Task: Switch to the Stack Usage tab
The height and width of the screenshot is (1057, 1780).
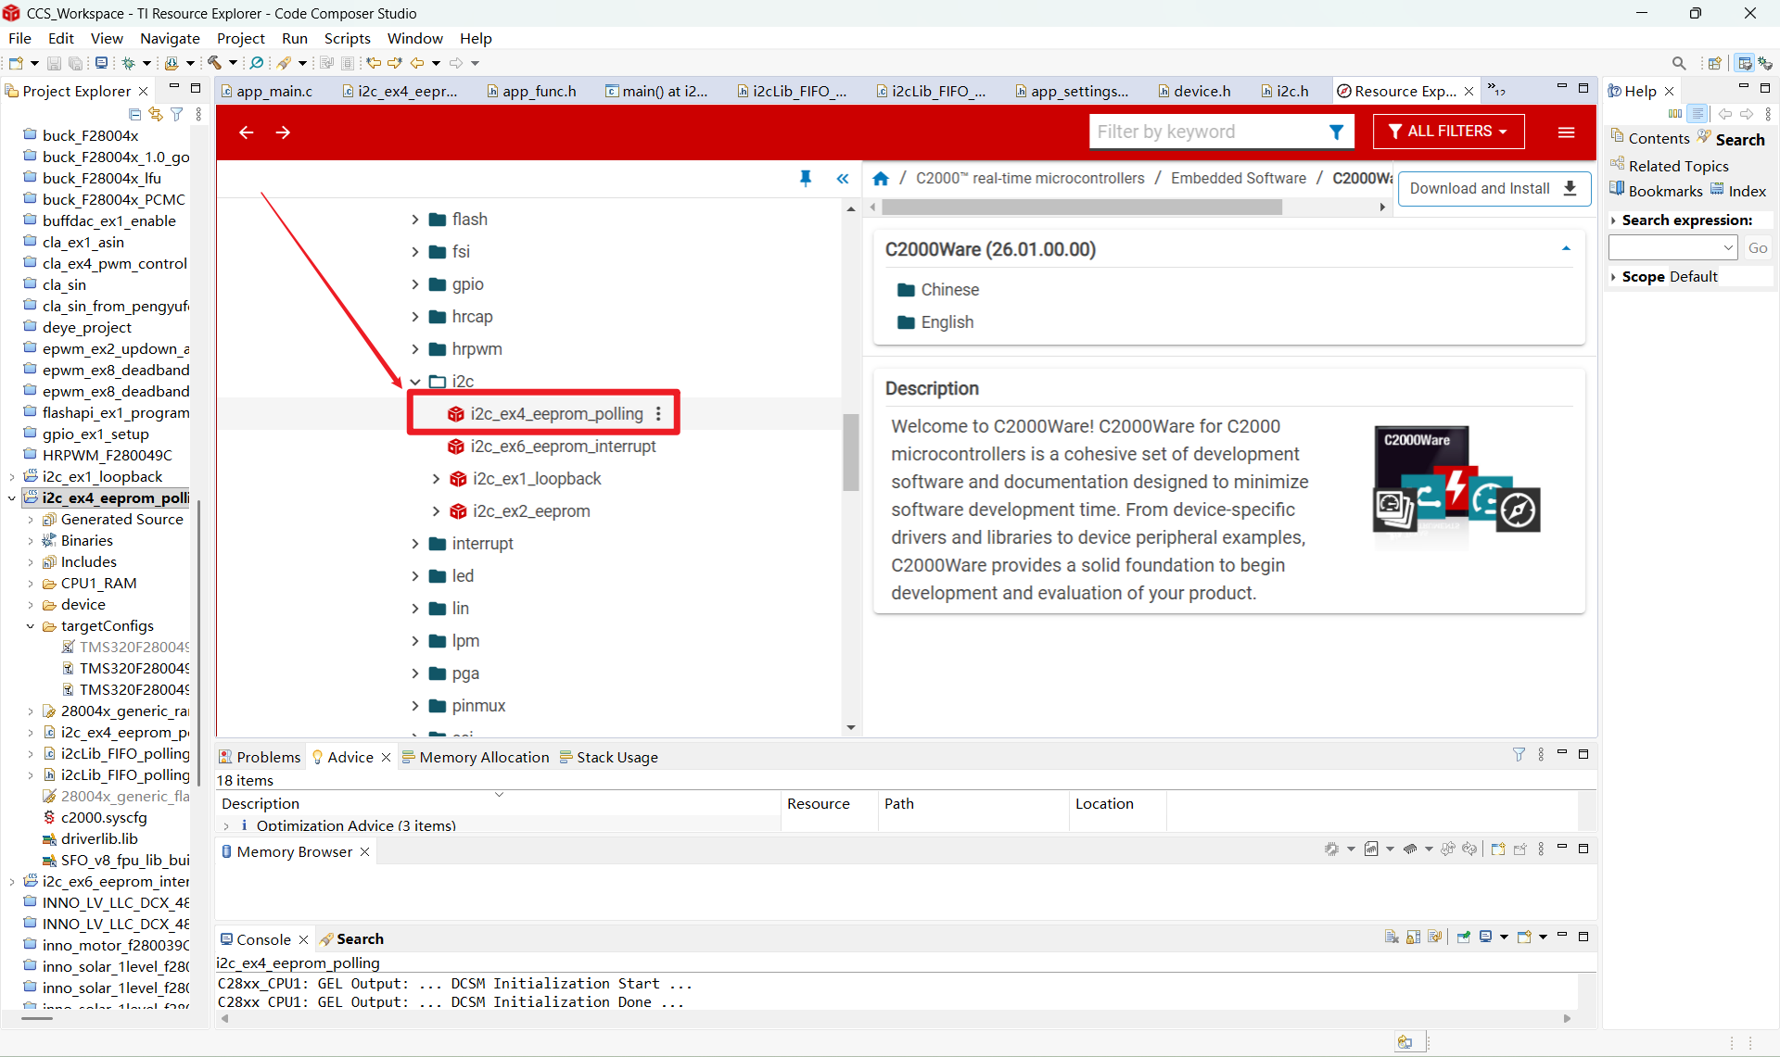Action: click(x=608, y=757)
